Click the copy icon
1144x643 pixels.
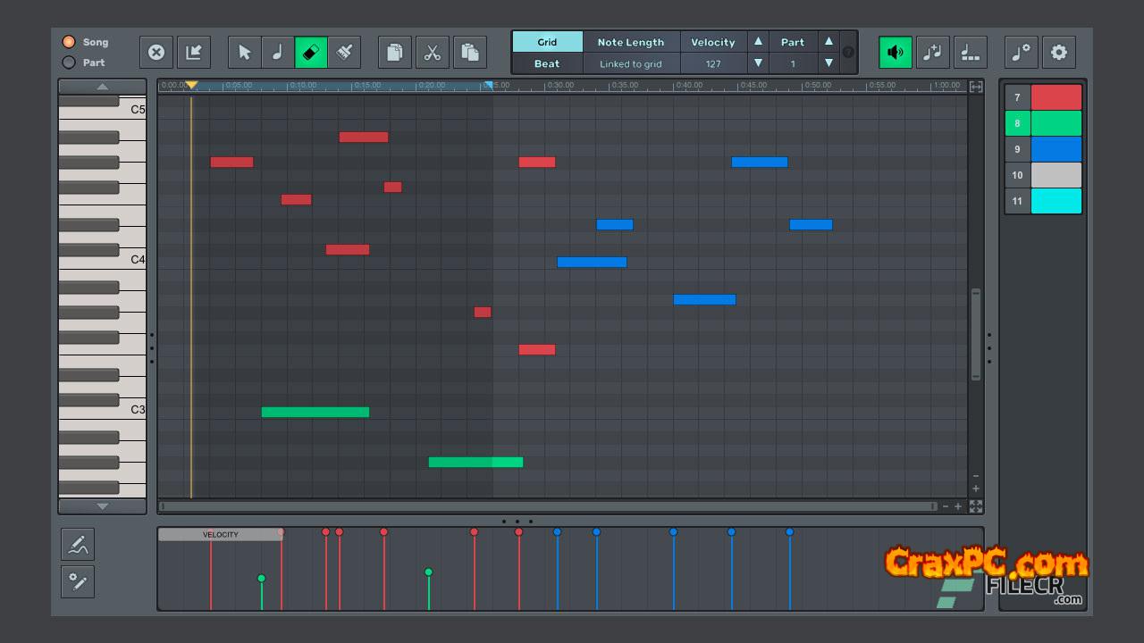click(x=394, y=53)
